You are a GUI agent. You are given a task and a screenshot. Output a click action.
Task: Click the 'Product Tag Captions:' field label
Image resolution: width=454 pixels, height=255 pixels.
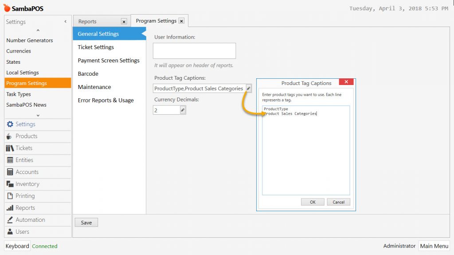[180, 78]
